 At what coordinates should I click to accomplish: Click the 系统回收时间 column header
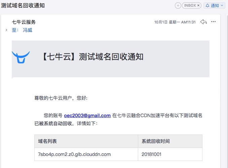156,141
